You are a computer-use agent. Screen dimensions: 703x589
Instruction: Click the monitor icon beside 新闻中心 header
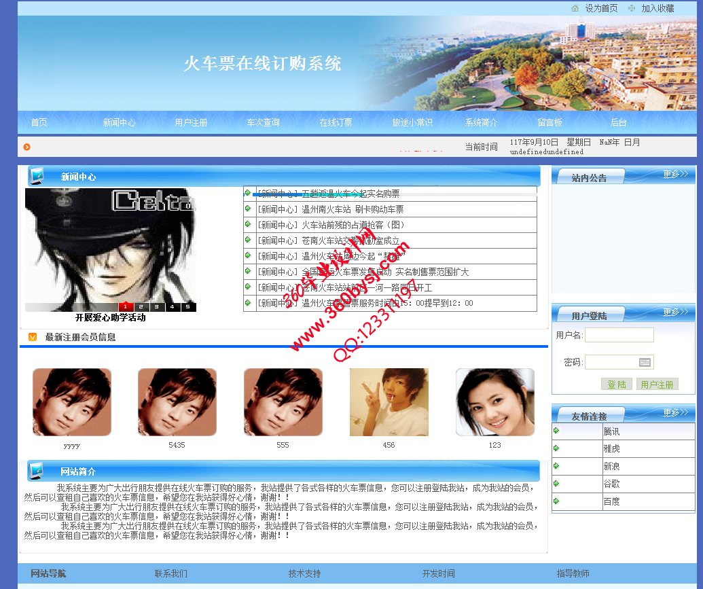coord(37,176)
